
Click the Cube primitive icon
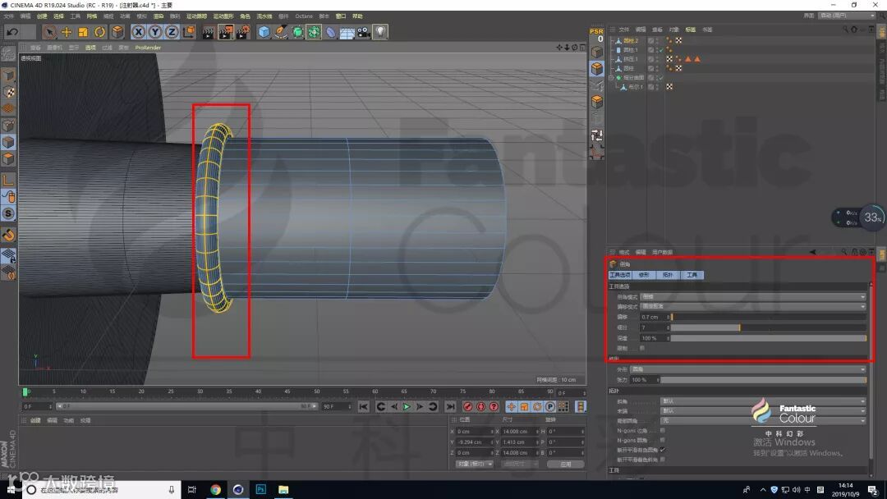(x=264, y=32)
